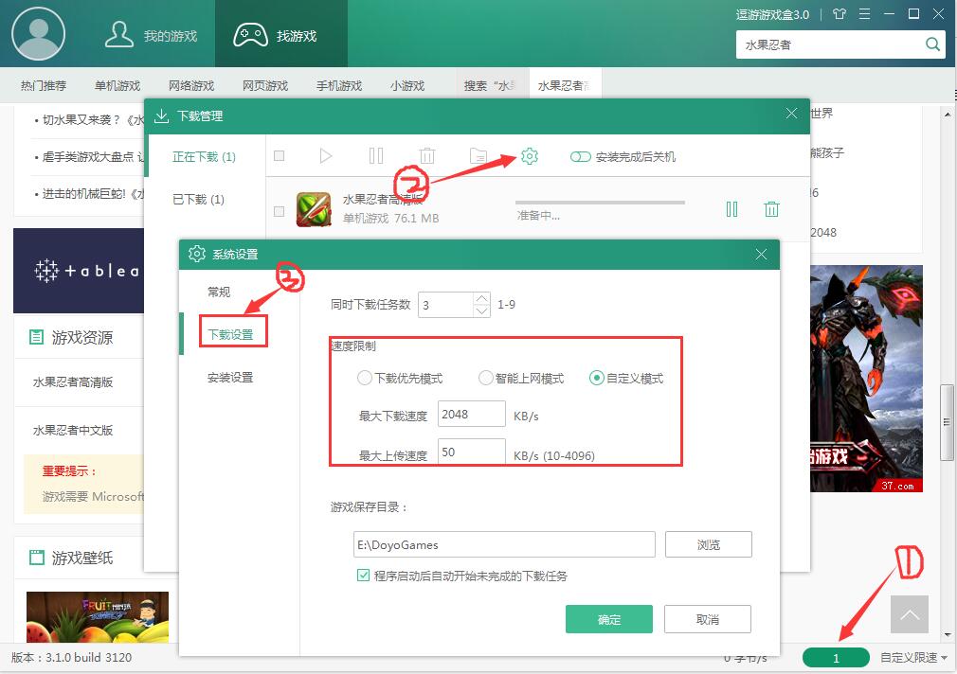Select the 网络游戏 category
This screenshot has height=674, width=957.
click(191, 85)
